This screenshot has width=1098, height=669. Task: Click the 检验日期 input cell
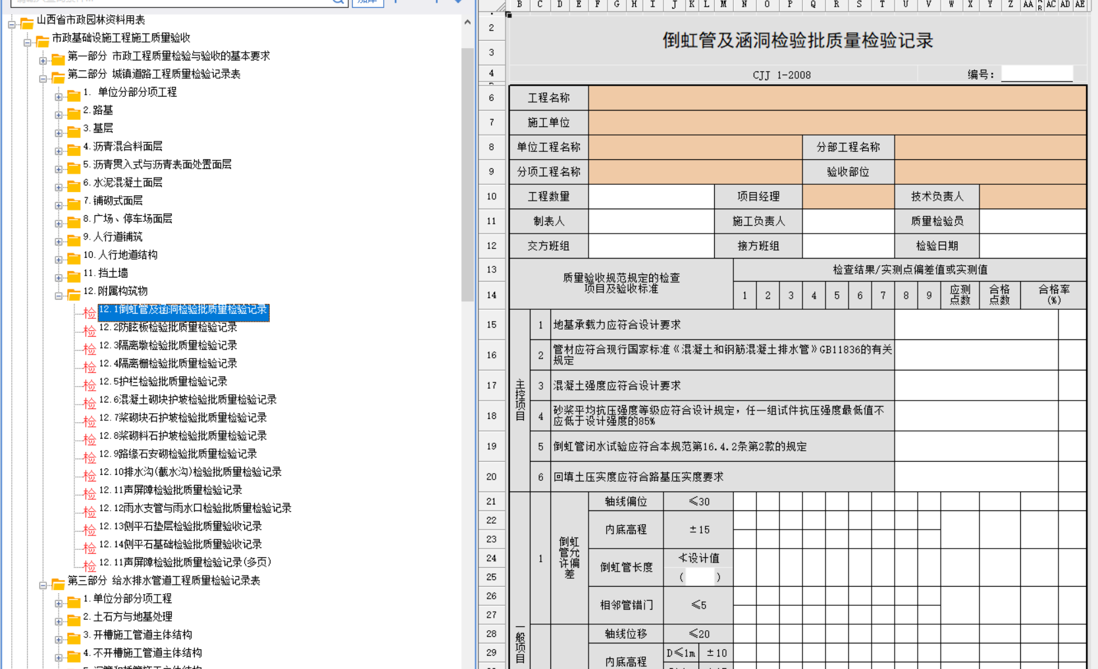[1033, 245]
